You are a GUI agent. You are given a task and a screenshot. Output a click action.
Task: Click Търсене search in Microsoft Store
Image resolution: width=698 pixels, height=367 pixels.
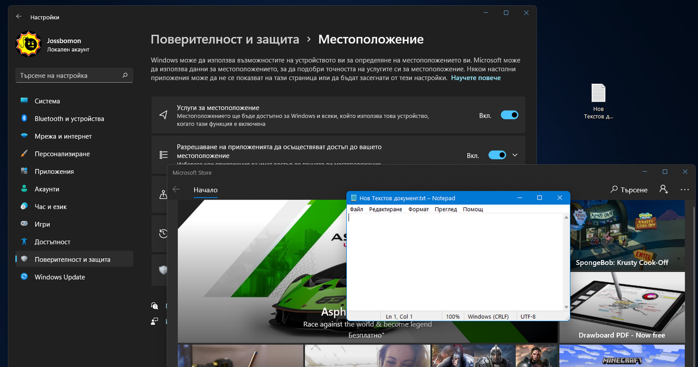629,190
